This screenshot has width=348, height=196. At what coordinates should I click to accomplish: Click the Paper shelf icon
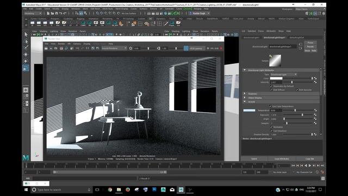[172, 23]
